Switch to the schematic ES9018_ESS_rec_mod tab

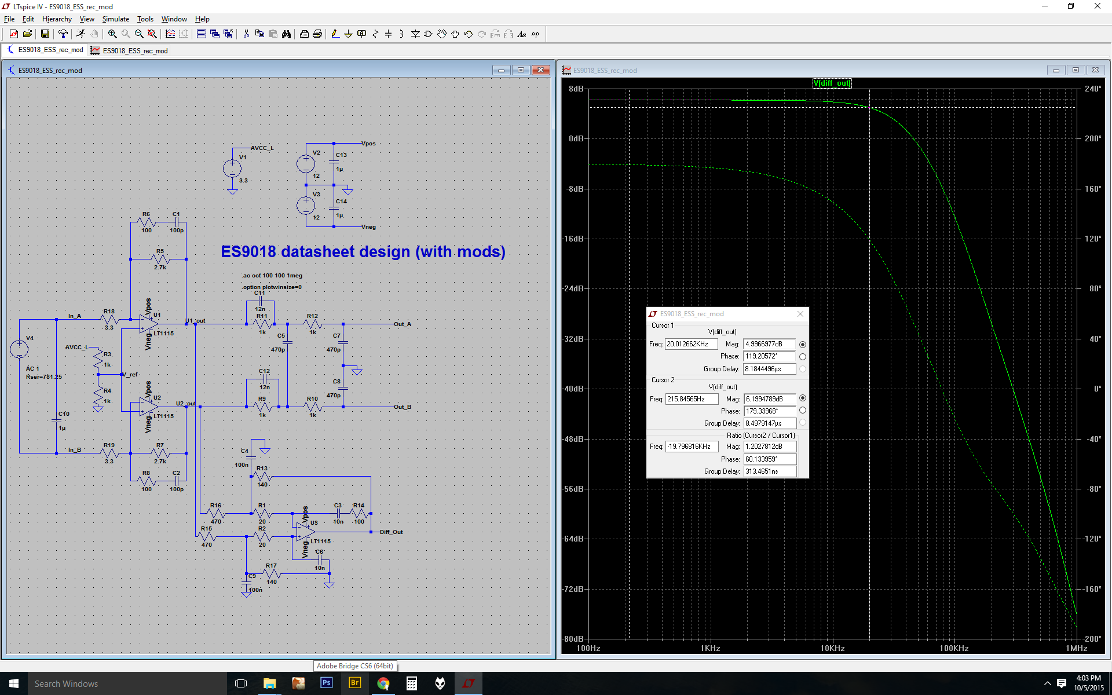coord(45,50)
